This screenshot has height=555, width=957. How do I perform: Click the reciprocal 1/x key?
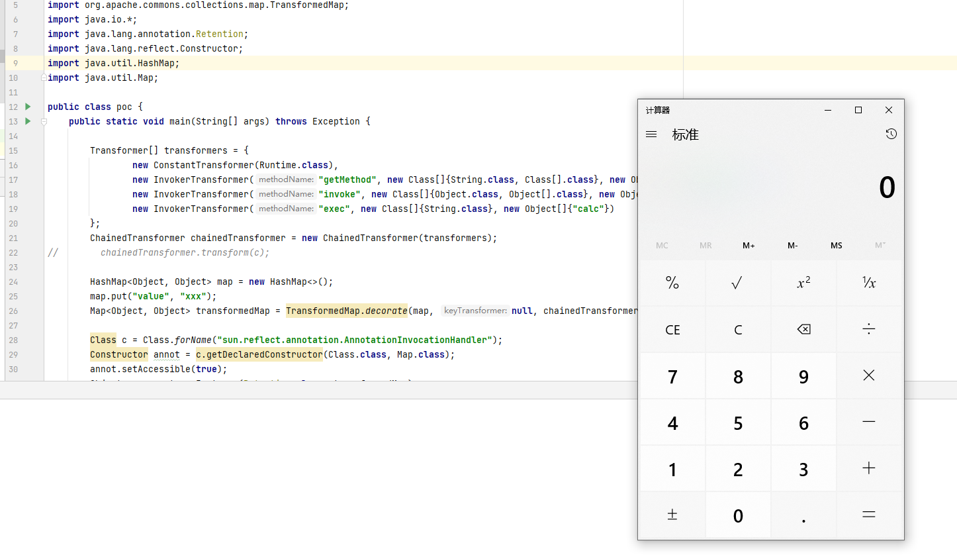(869, 283)
